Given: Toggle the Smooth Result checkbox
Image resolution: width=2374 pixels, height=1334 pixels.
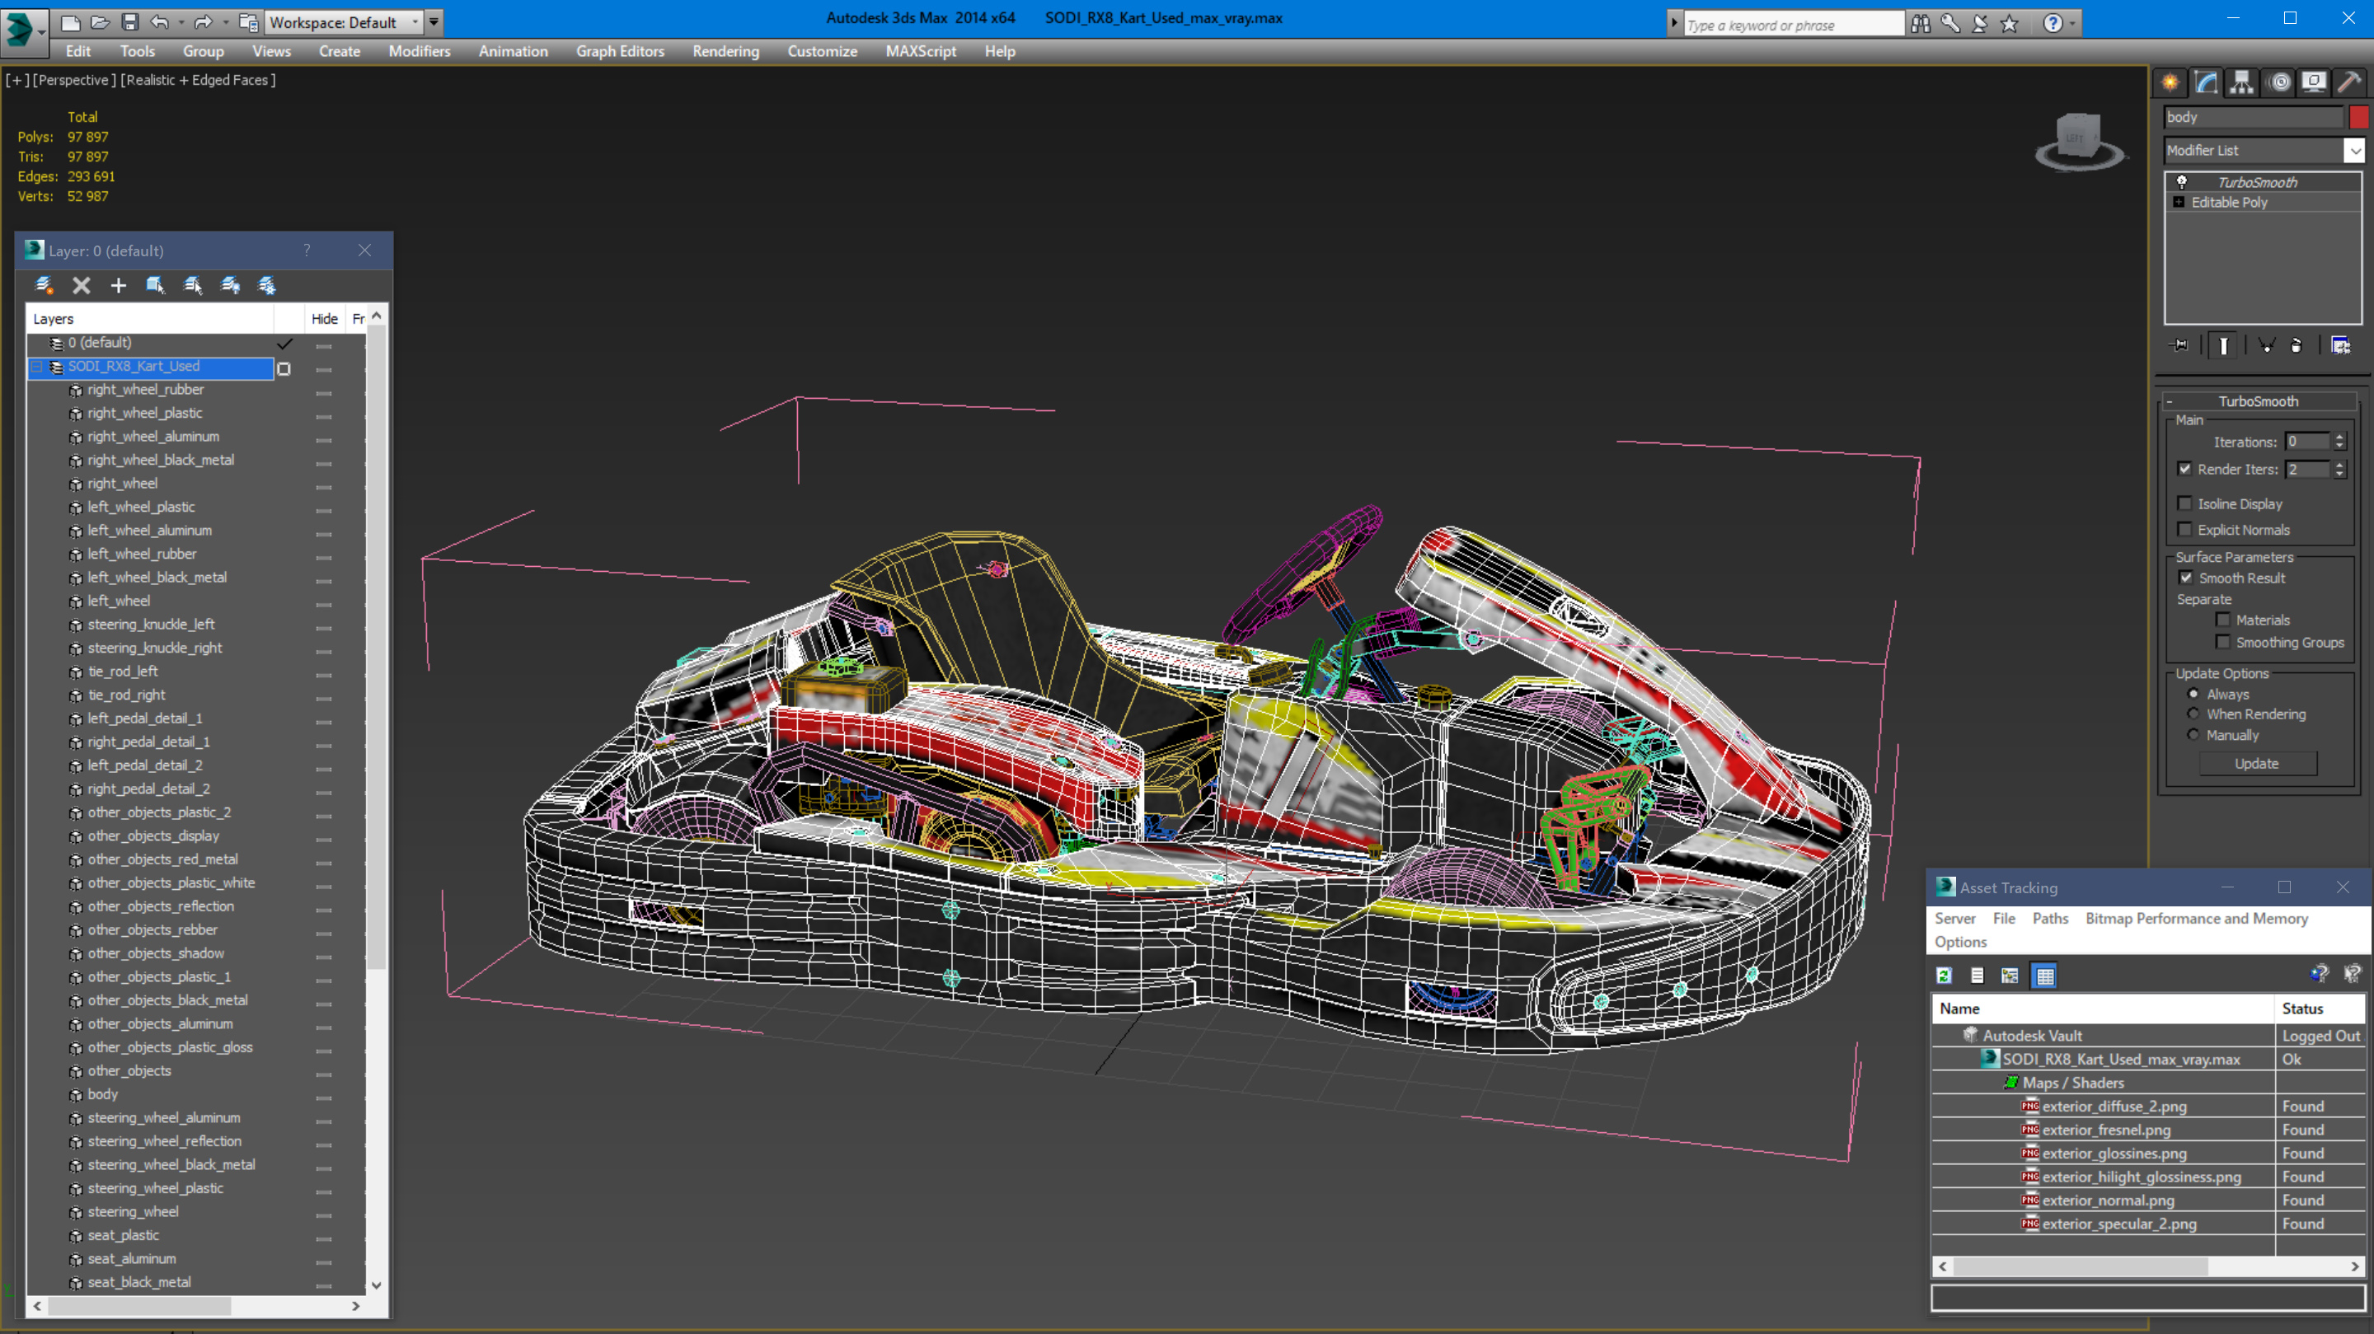Looking at the screenshot, I should coord(2185,578).
